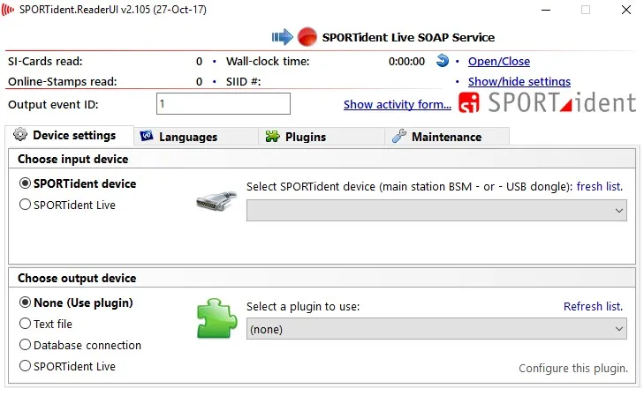Viewport: 644px width, 396px height.
Task: Open the Languages tab
Action: point(196,137)
